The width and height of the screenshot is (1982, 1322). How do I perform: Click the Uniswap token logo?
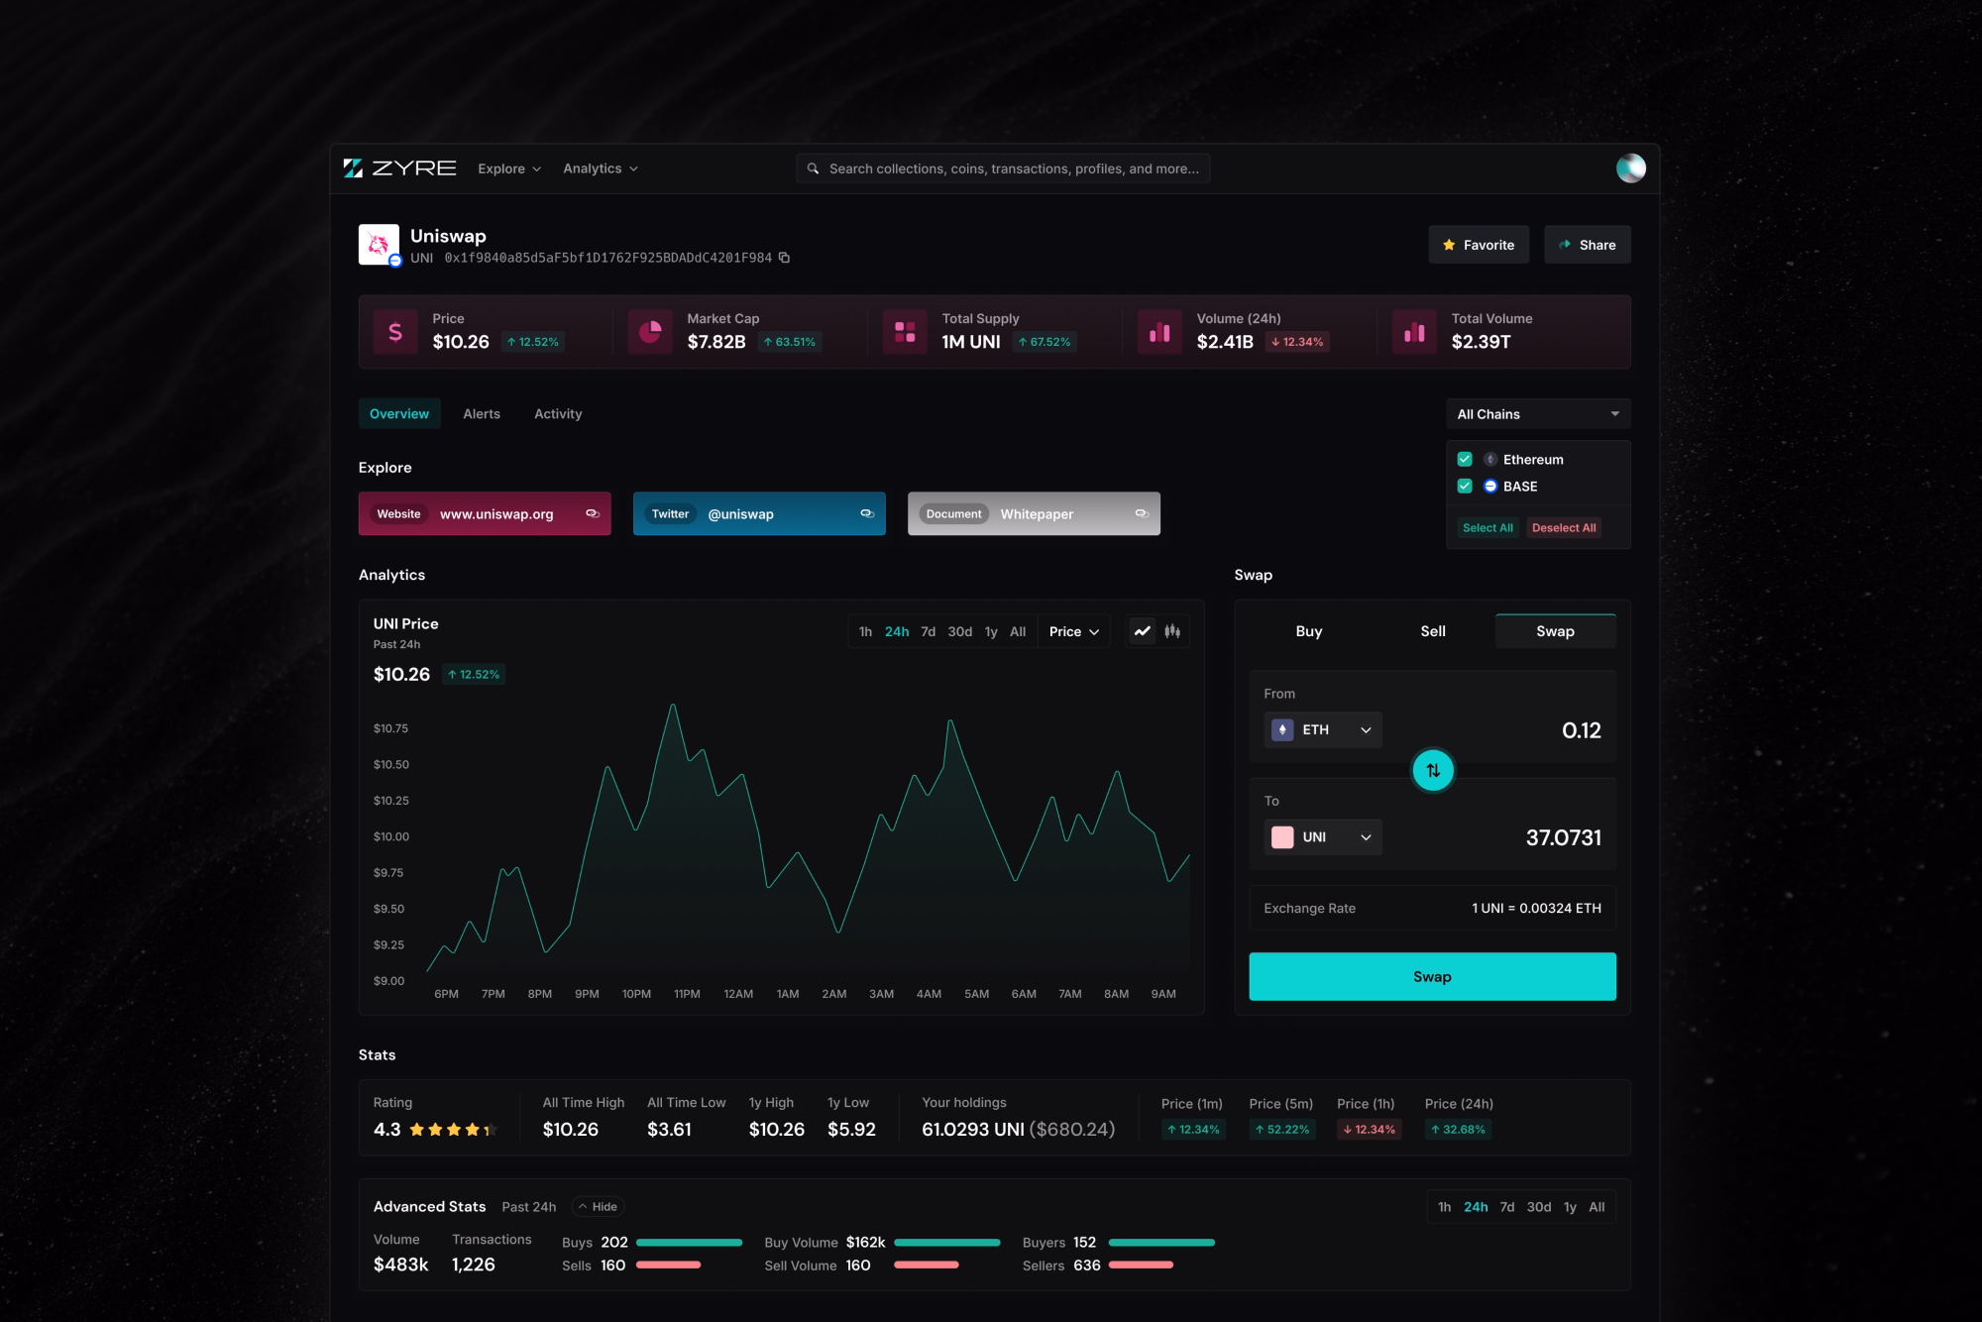coord(379,245)
